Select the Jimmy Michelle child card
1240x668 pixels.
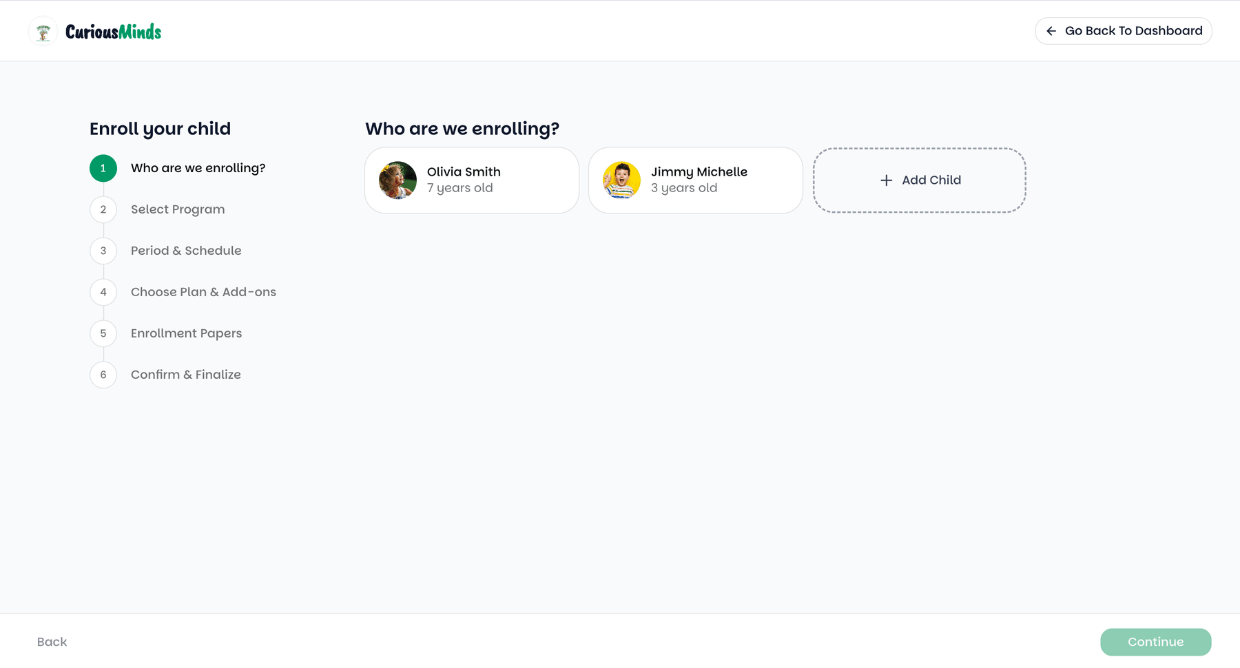tap(696, 180)
